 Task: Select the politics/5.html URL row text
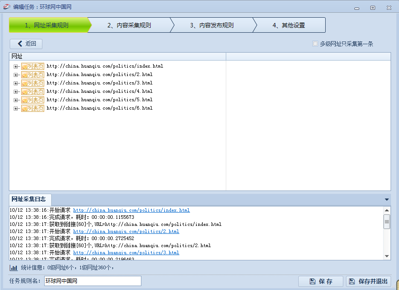point(99,100)
